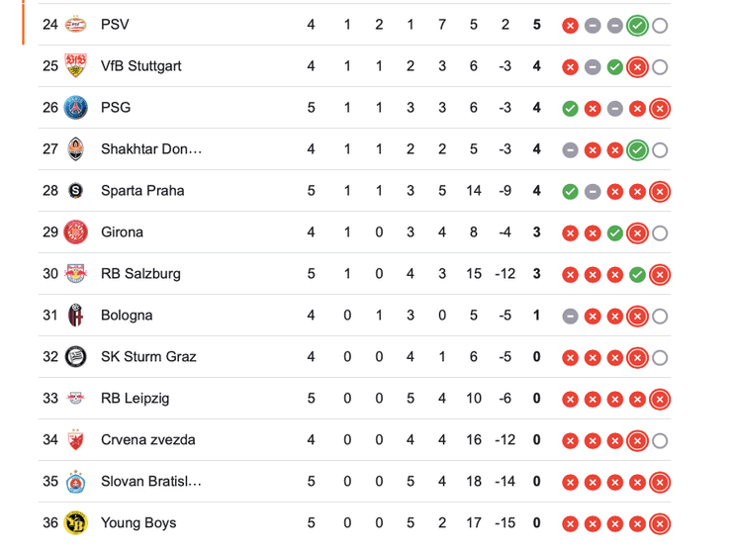
Task: Click PSG's first green win indicator
Action: pyautogui.click(x=570, y=108)
